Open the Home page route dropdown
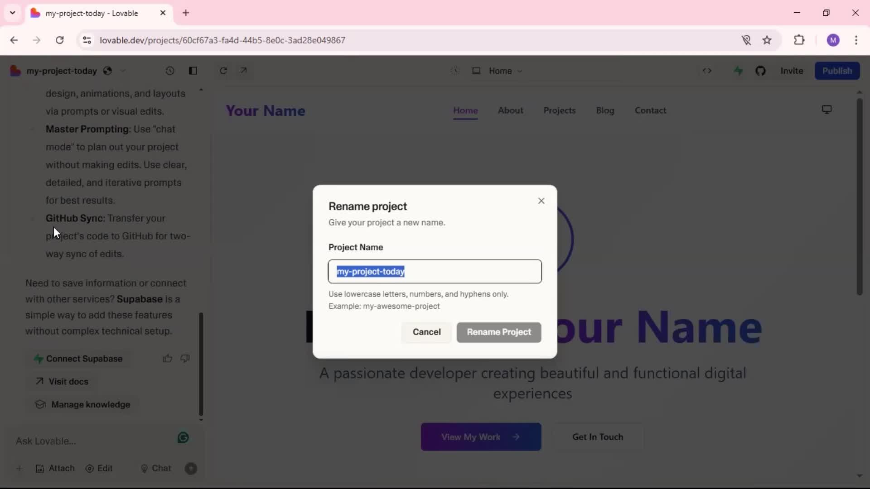The image size is (870, 489). (506, 71)
